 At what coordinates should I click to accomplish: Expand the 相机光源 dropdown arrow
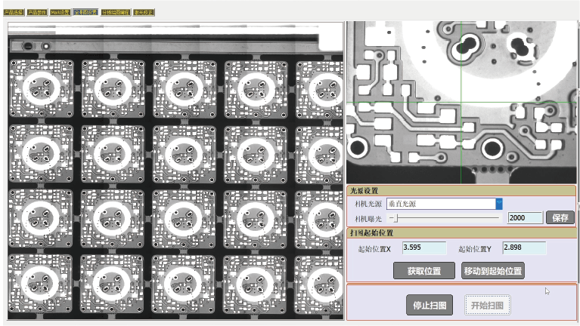pyautogui.click(x=499, y=204)
